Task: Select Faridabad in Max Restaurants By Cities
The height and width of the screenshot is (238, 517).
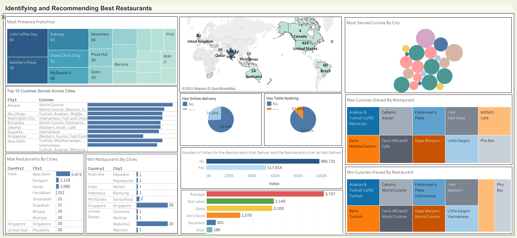Action: 41,193
